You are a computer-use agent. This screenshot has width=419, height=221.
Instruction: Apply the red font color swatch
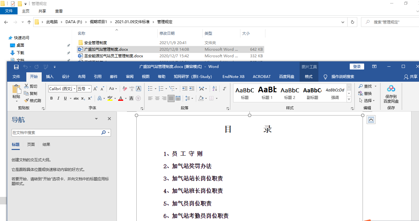point(121,98)
